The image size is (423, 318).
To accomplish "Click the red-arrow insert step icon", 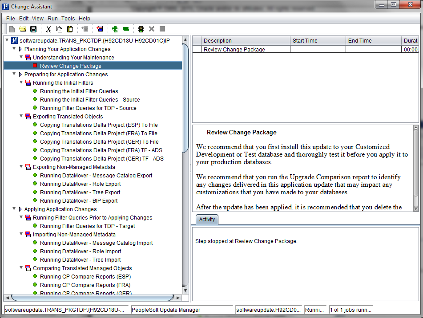I will (x=100, y=28).
